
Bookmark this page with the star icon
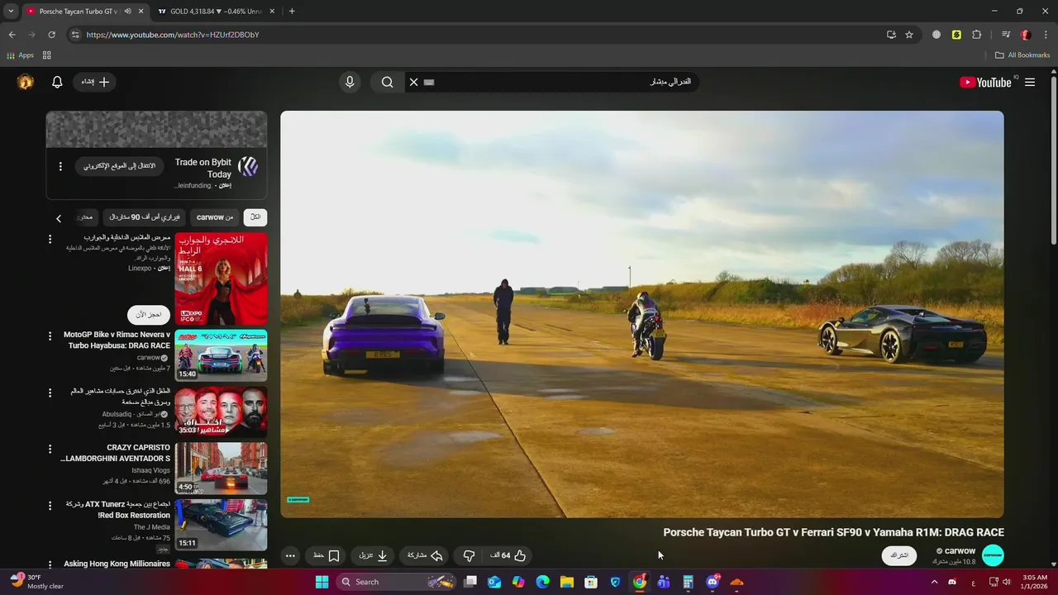[x=909, y=35]
